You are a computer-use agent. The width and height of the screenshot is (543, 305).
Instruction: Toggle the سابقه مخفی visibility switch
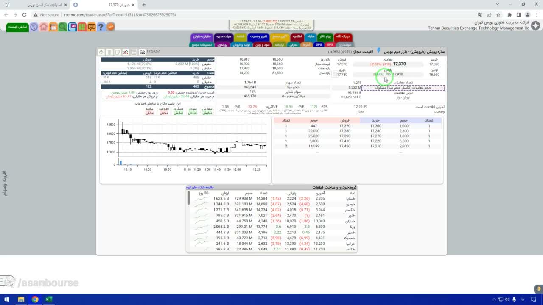[x=149, y=111]
